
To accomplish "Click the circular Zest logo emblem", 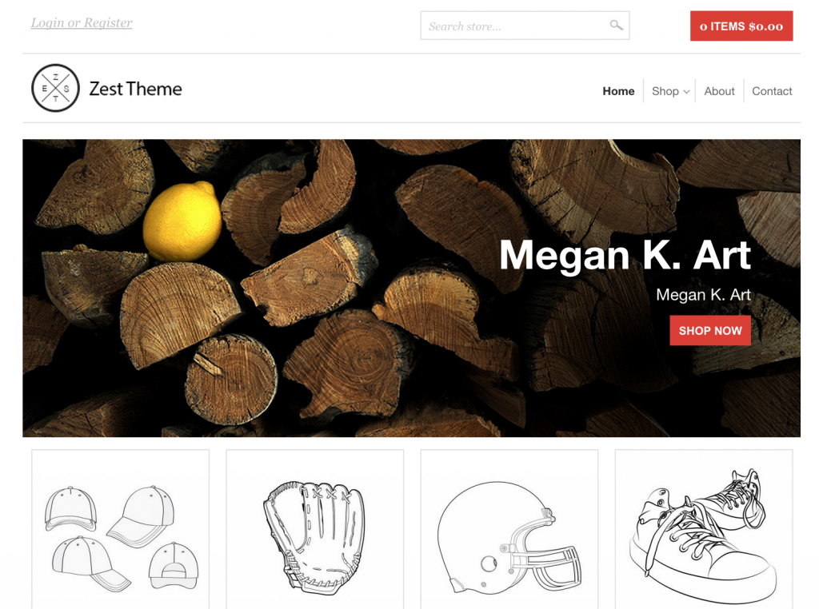I will [x=55, y=88].
